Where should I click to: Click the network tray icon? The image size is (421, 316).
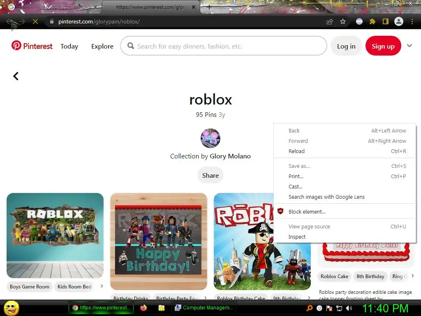click(339, 308)
